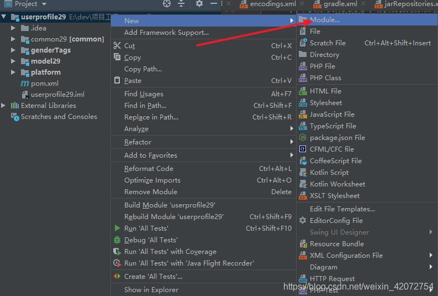Click the Stylesheet CSS icon
This screenshot has width=438, height=296.
303,103
